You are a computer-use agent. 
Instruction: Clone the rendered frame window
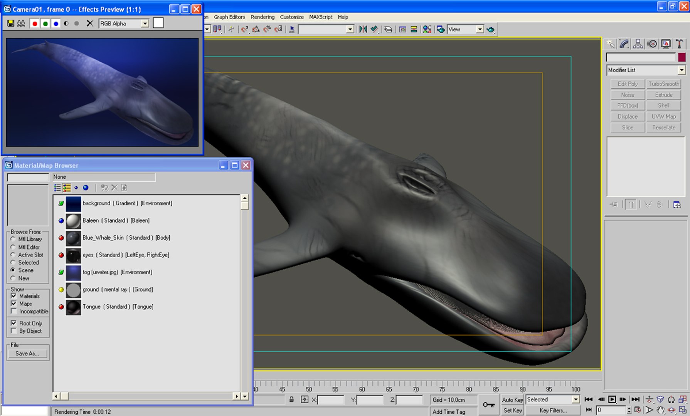pyautogui.click(x=21, y=23)
